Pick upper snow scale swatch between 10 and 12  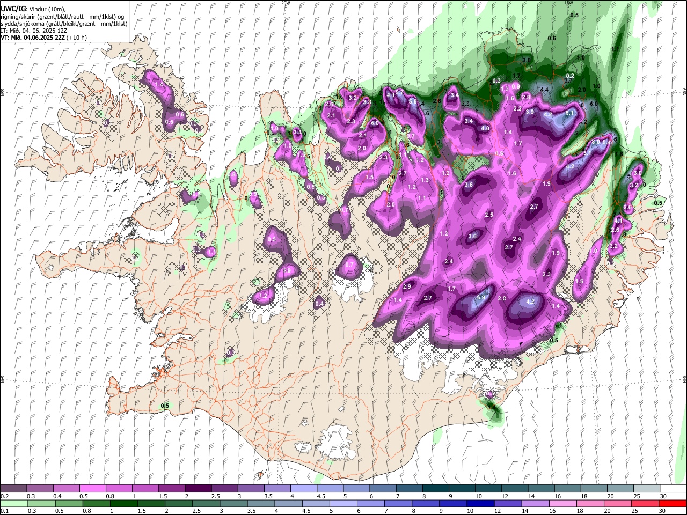tap(488, 488)
